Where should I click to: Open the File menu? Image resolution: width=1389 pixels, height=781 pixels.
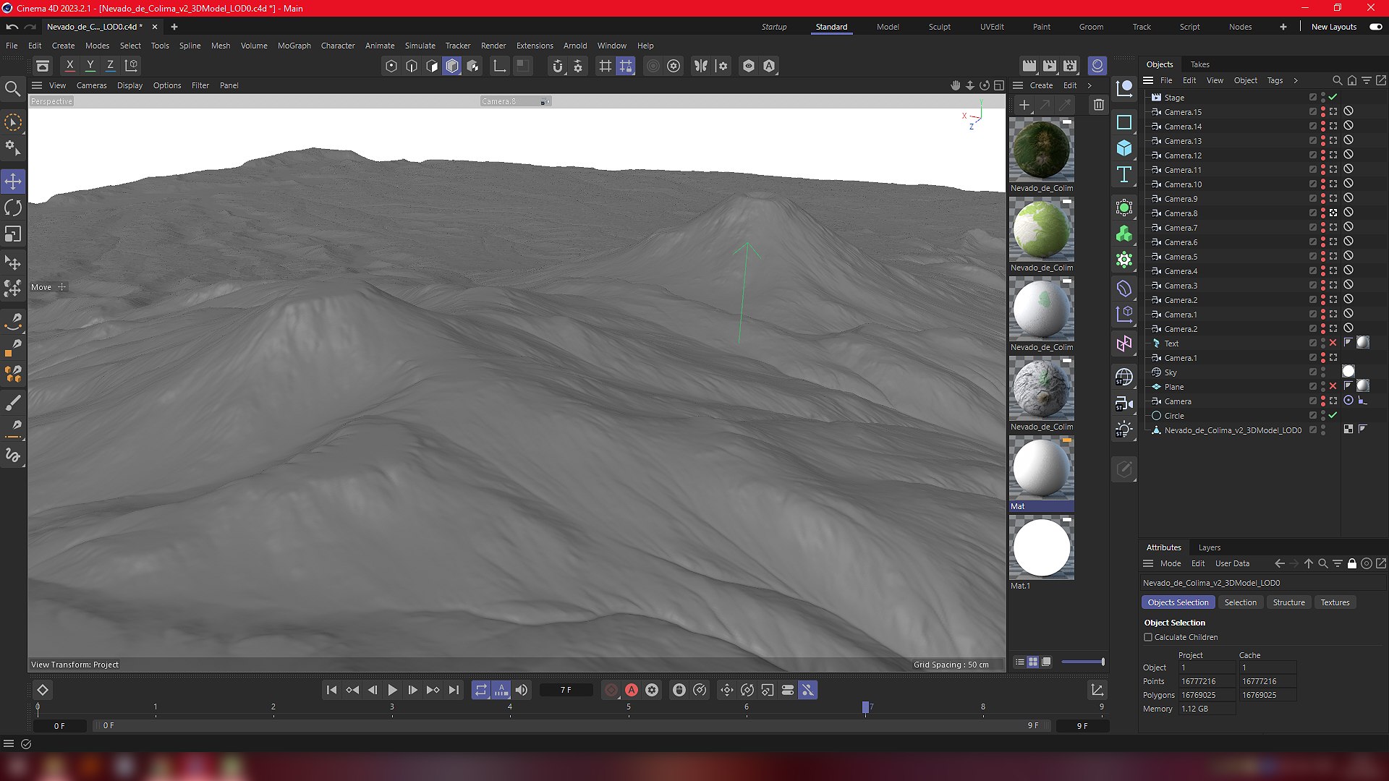(12, 46)
